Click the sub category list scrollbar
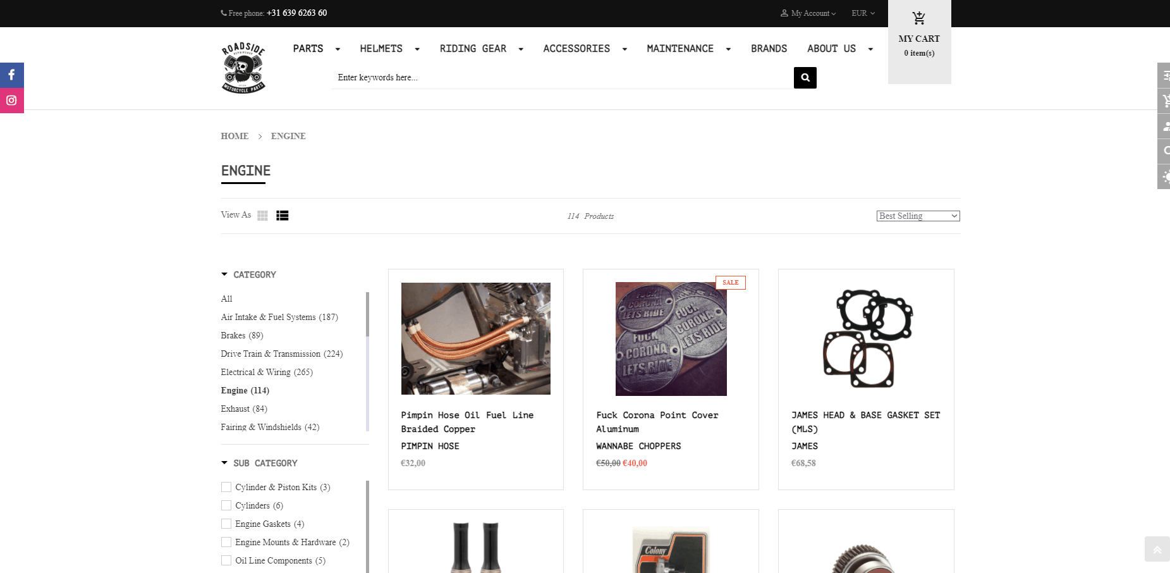This screenshot has height=573, width=1170. (367, 526)
